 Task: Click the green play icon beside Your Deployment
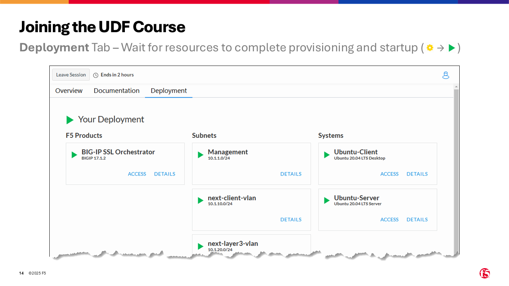70,120
